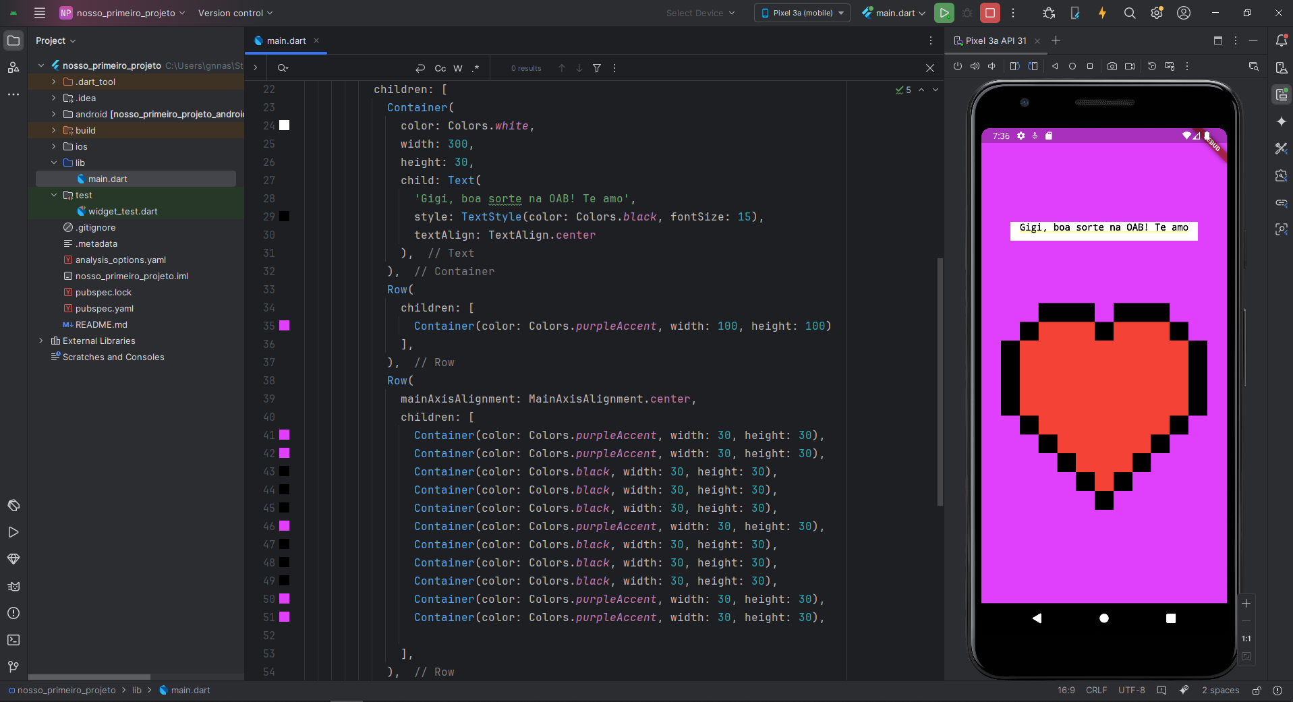Select widget_test.dart in project tree
1293x702 pixels.
click(x=123, y=211)
